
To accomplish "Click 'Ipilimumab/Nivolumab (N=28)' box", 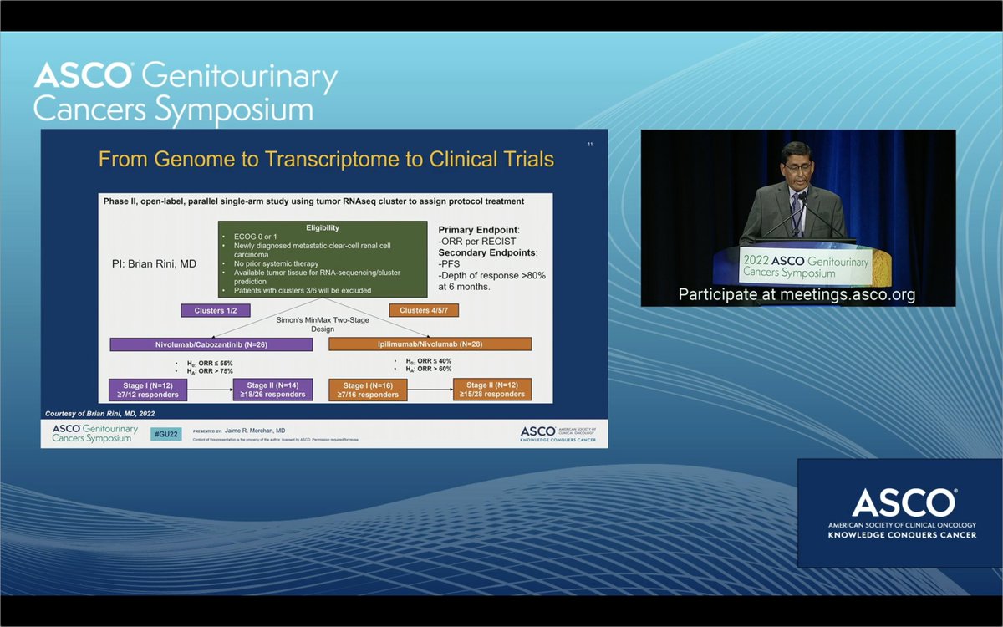I will [430, 344].
